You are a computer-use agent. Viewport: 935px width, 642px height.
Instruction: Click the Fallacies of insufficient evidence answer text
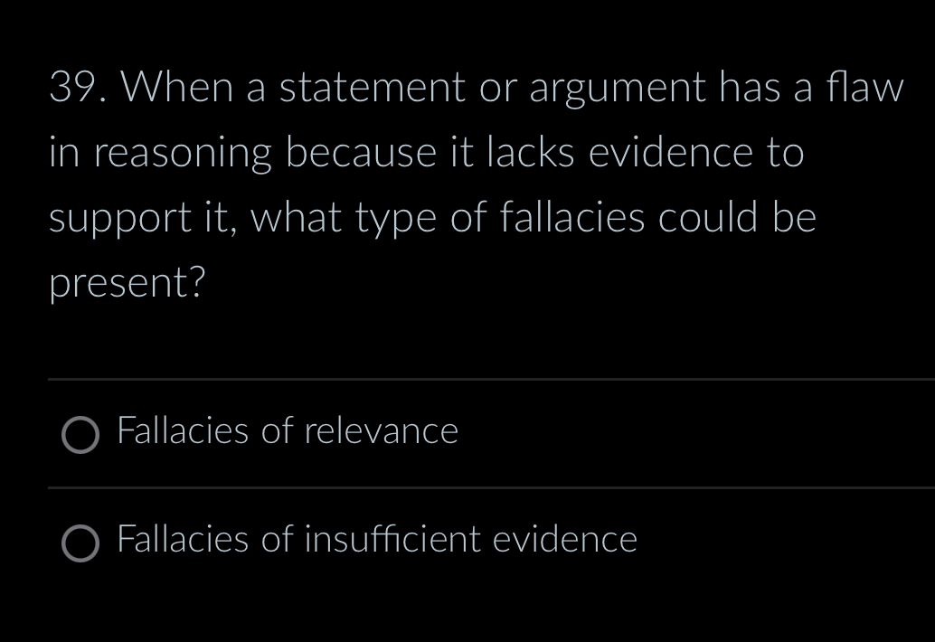(x=376, y=540)
